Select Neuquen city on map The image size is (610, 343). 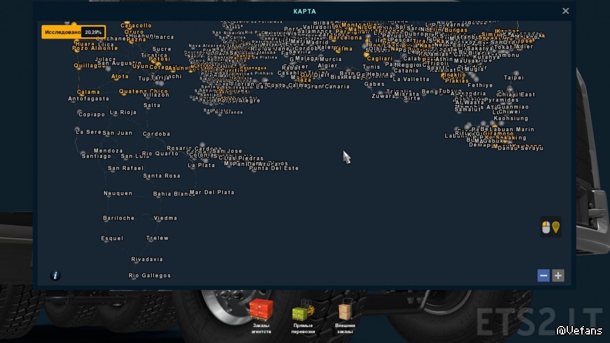point(118,193)
